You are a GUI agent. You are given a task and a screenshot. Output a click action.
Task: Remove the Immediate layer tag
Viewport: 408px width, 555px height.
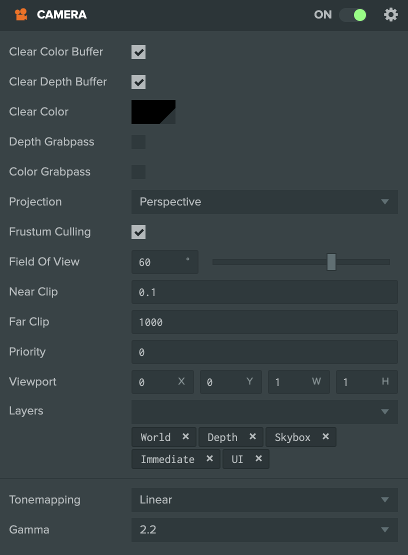(x=209, y=458)
